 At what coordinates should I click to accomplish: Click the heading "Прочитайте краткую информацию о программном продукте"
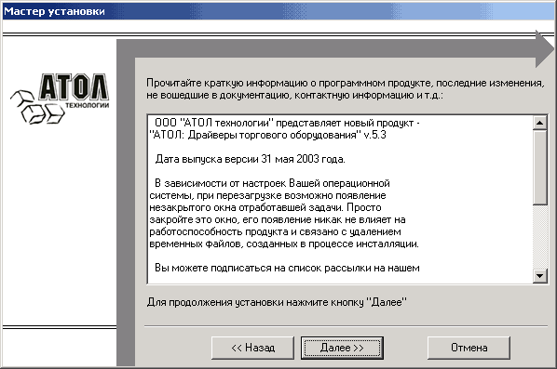345,89
